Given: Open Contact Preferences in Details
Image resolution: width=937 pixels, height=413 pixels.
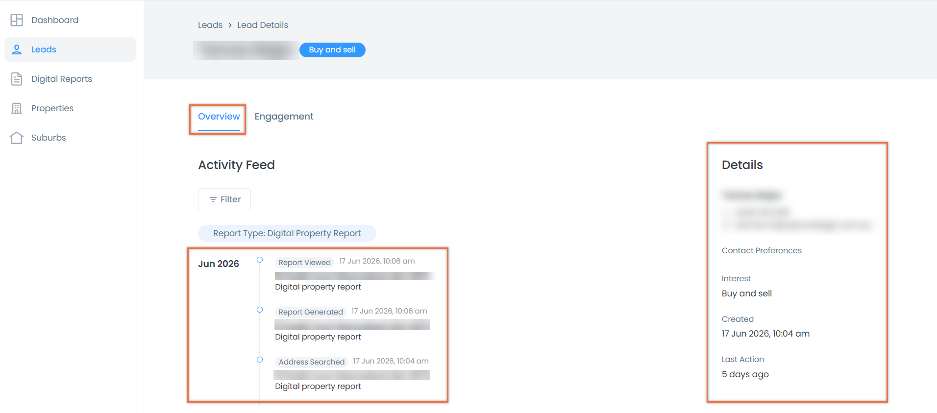Looking at the screenshot, I should pos(762,250).
